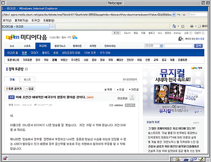211x162 pixels.
Task: Expand the 더보기 dropdown in top links
Action: pos(203,33)
